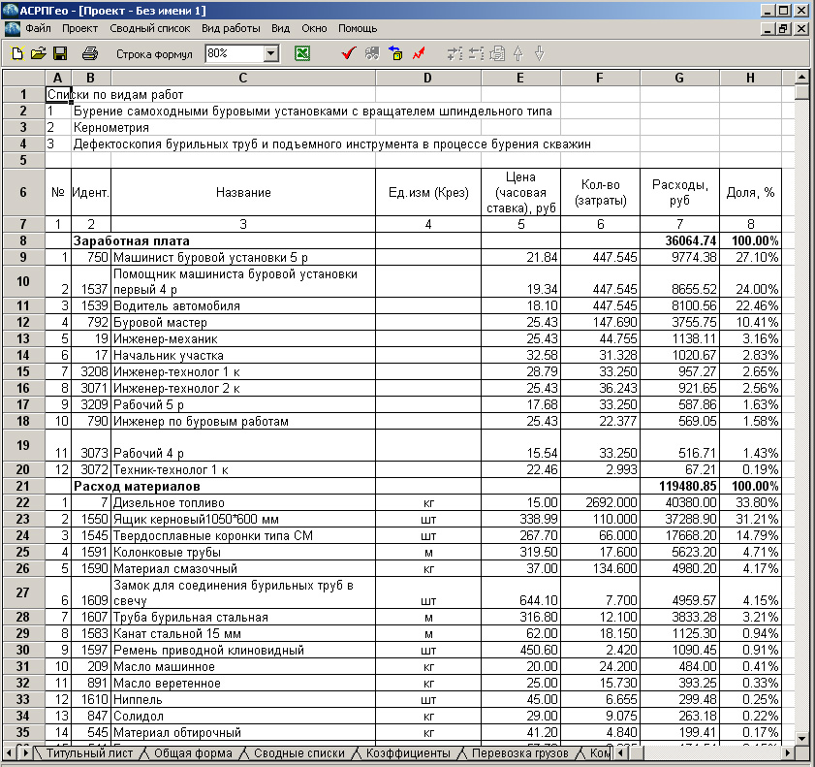Open the Сводный список menu
Viewport: 815px width, 767px height.
coord(149,28)
